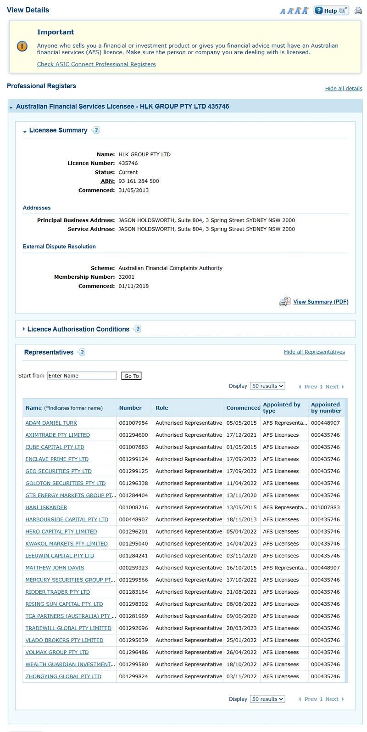Select the largest font size A icon
The height and width of the screenshot is (732, 367).
tap(305, 10)
